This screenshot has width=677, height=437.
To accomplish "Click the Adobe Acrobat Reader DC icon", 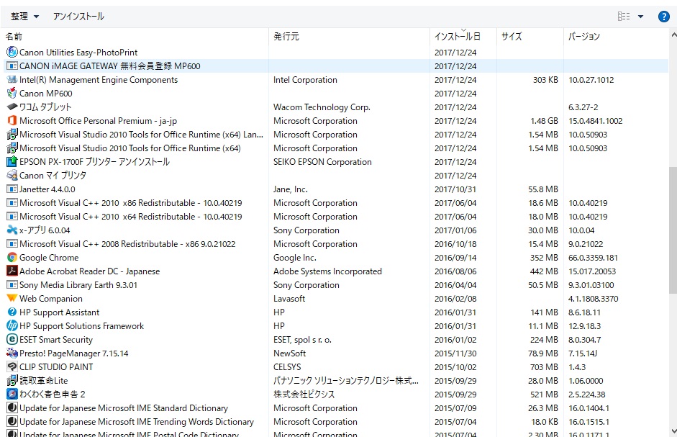I will pyautogui.click(x=12, y=271).
